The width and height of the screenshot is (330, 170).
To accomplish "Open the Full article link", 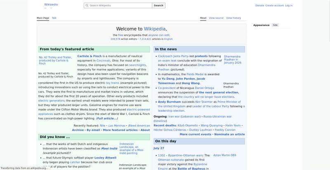I will 107,118.
